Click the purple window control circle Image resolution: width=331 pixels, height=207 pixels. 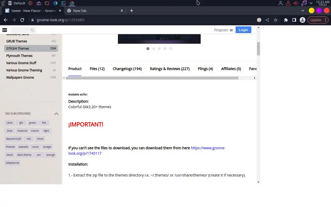[319, 11]
